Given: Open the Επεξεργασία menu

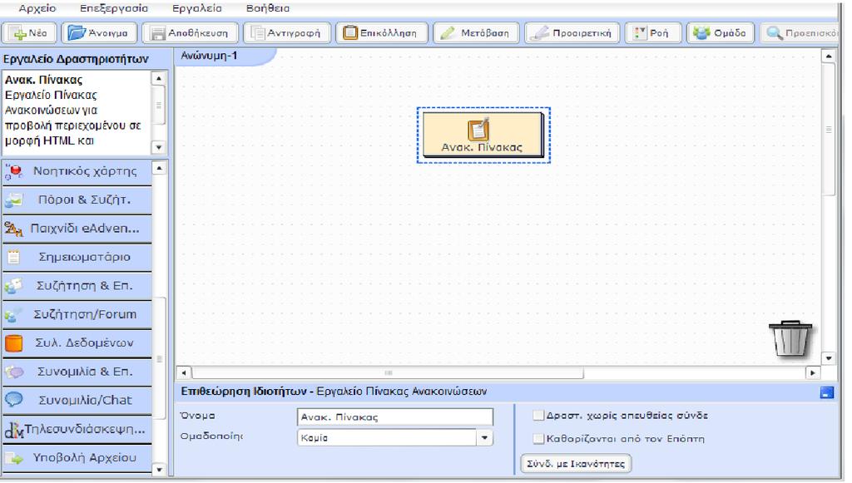Looking at the screenshot, I should click(x=113, y=8).
